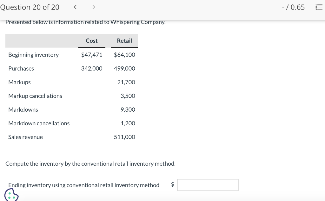This screenshot has width=325, height=201.
Task: Click the 'Markup cancellations' row label
Action: [35, 96]
